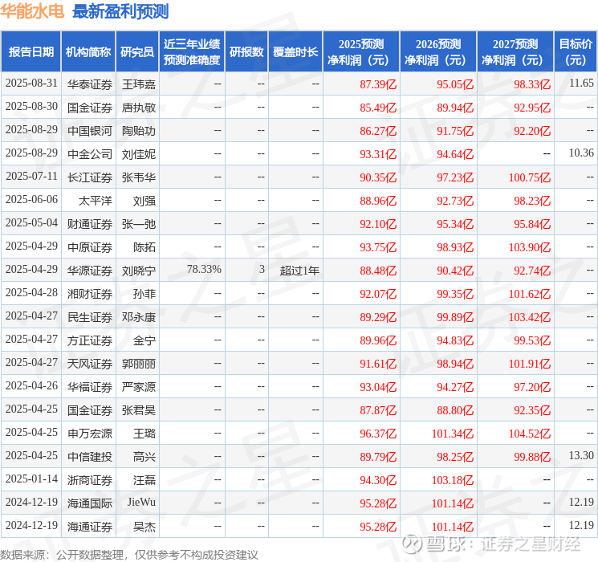Select the 覆盖时长 column header
The width and height of the screenshot is (598, 562).
(295, 52)
